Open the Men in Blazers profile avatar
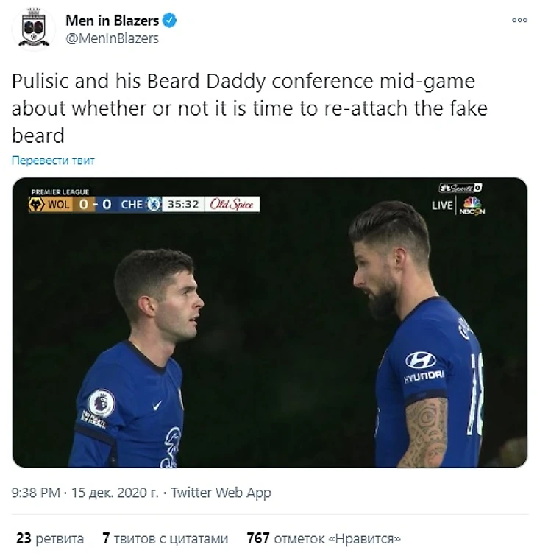The width and height of the screenshot is (537, 556). (34, 29)
